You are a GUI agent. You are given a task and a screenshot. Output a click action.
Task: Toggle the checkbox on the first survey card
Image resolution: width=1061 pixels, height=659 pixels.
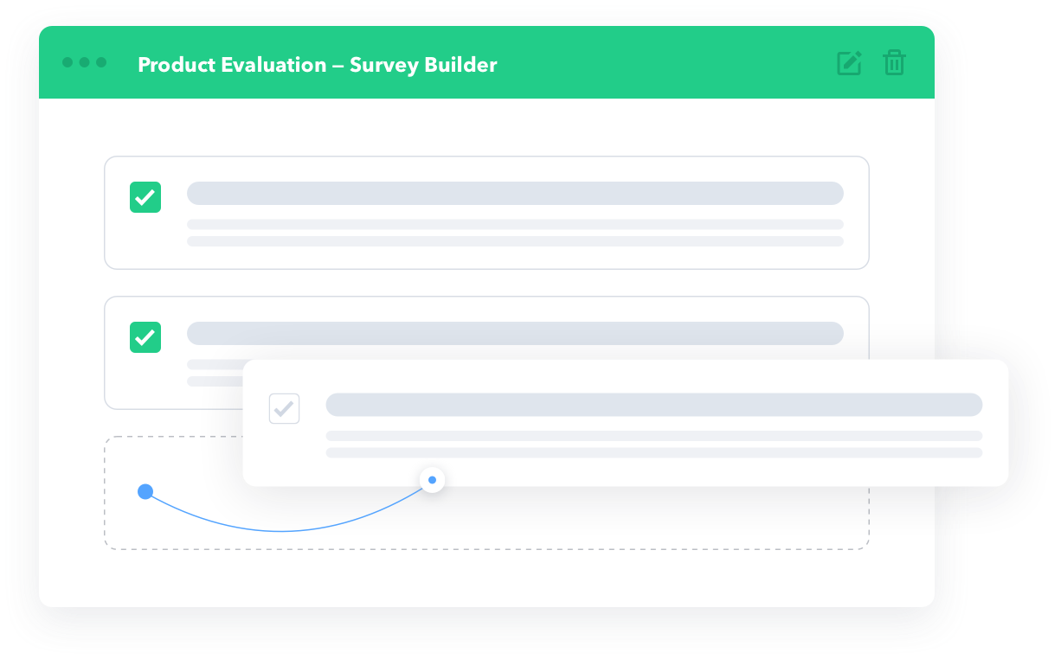pyautogui.click(x=145, y=197)
